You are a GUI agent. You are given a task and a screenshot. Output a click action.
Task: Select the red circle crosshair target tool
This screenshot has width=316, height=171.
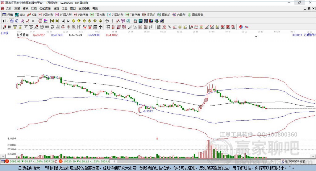(x=63, y=27)
